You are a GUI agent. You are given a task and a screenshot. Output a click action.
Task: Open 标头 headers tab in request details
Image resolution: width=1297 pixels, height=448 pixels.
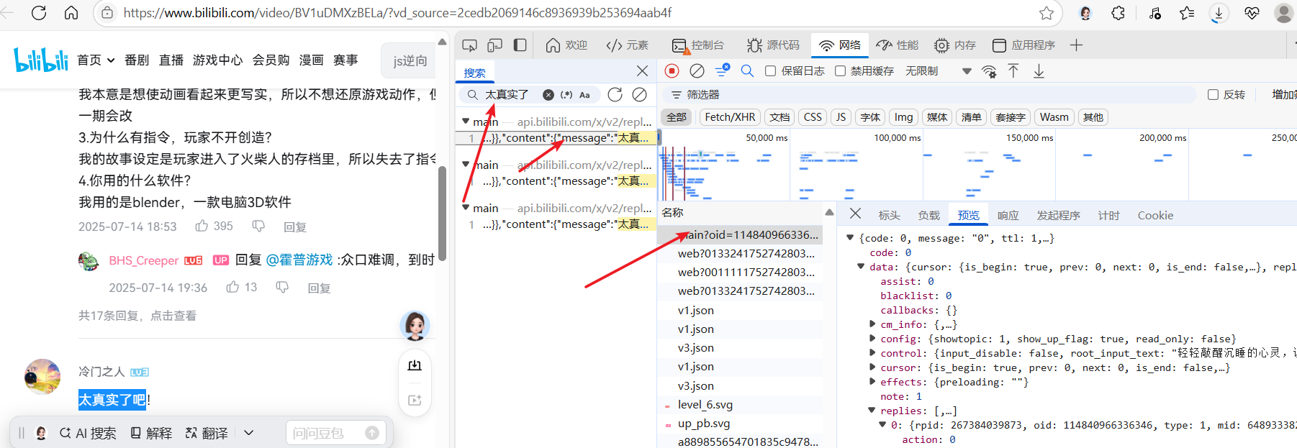point(889,215)
